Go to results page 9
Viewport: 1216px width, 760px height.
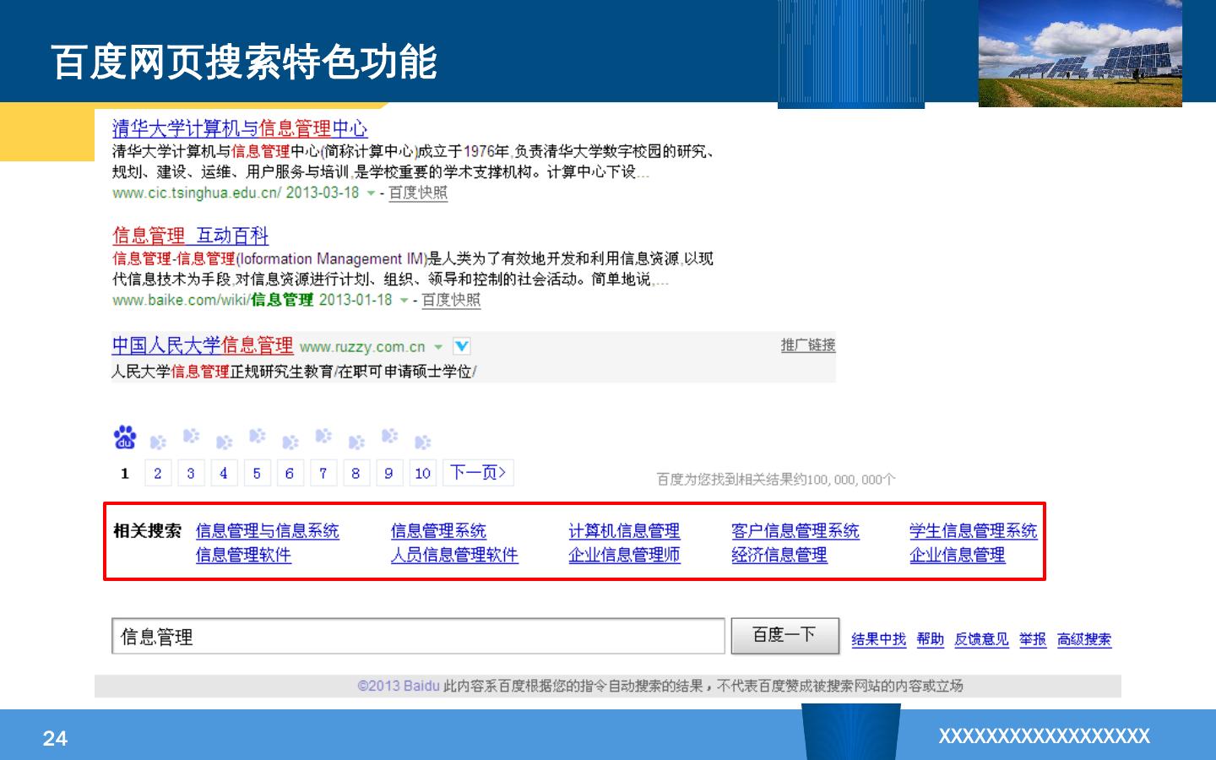pos(388,473)
